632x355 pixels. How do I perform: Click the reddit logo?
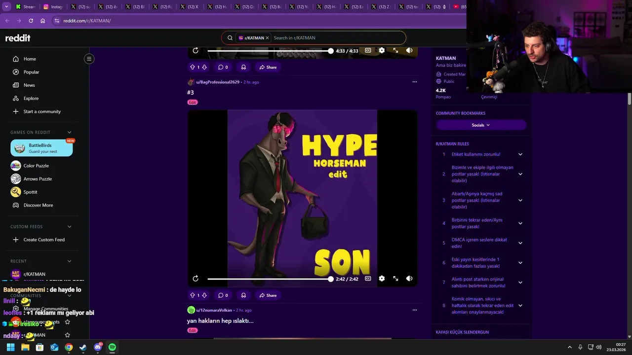coord(18,38)
